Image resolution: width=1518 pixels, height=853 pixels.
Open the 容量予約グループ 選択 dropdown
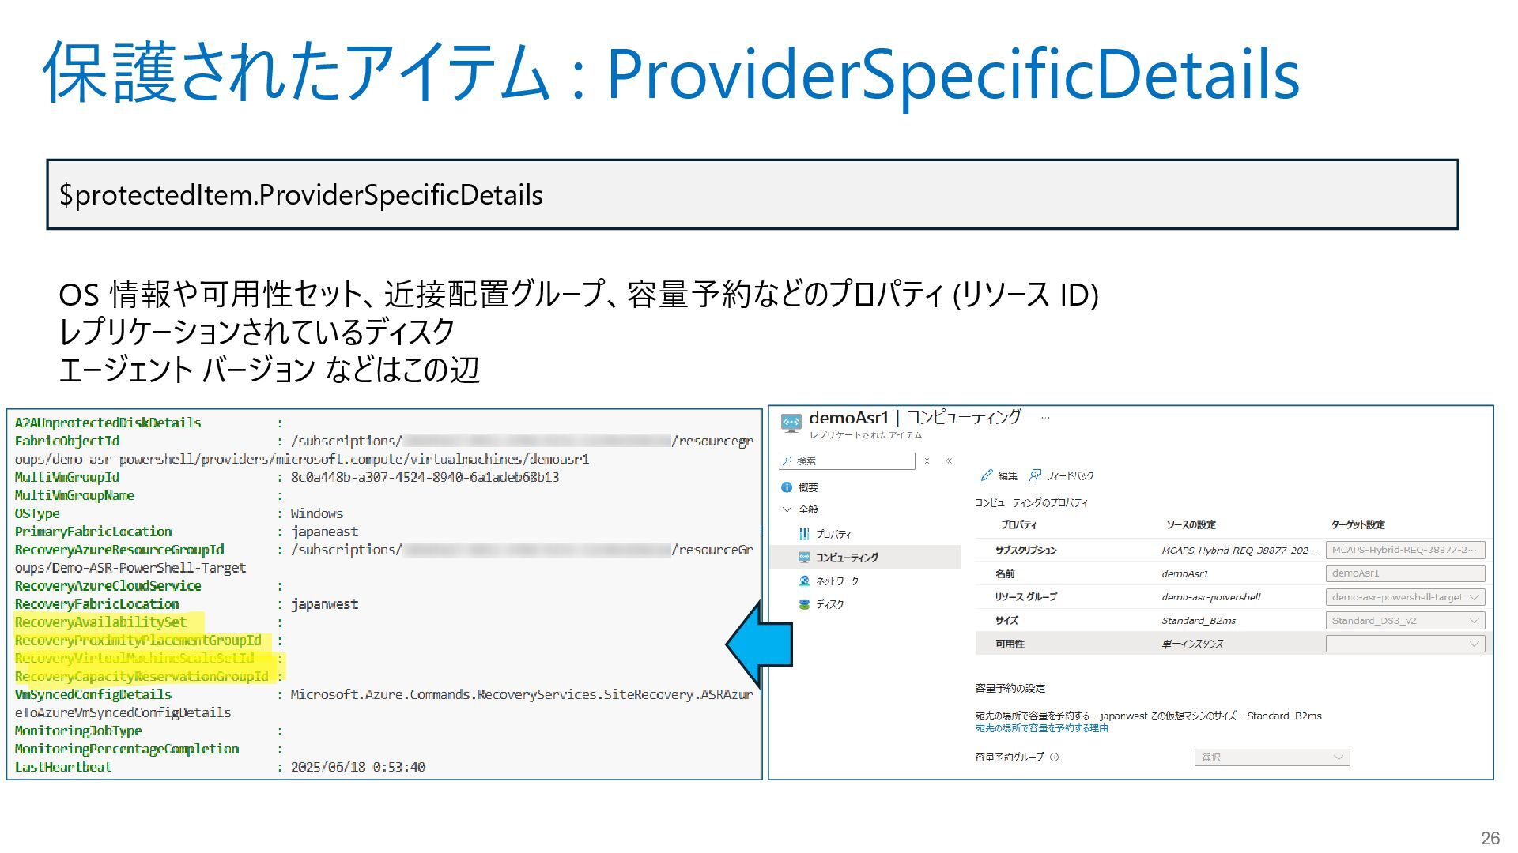pos(1272,757)
